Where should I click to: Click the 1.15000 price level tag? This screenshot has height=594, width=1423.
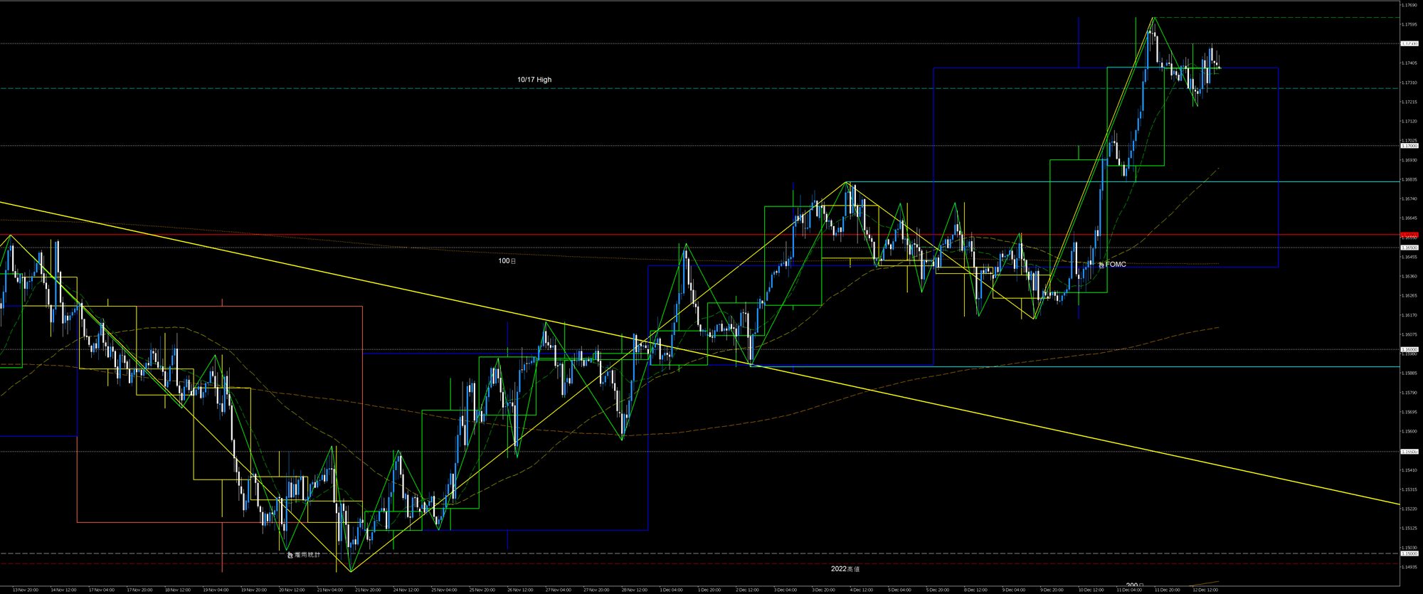click(x=1409, y=553)
